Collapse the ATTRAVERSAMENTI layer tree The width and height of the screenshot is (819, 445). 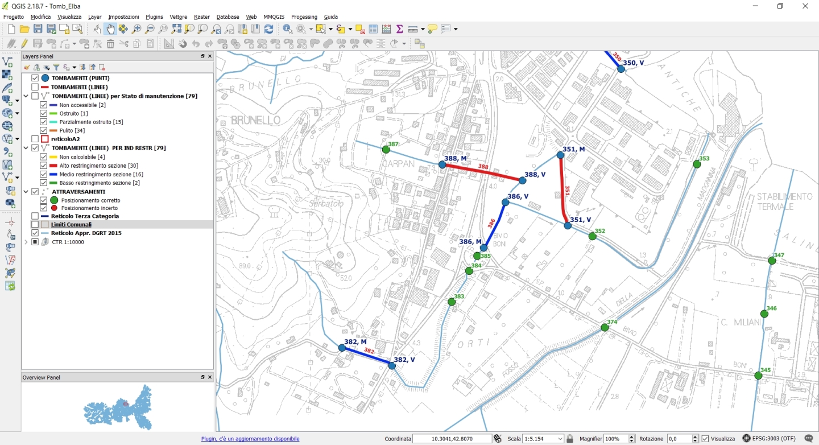coord(26,192)
